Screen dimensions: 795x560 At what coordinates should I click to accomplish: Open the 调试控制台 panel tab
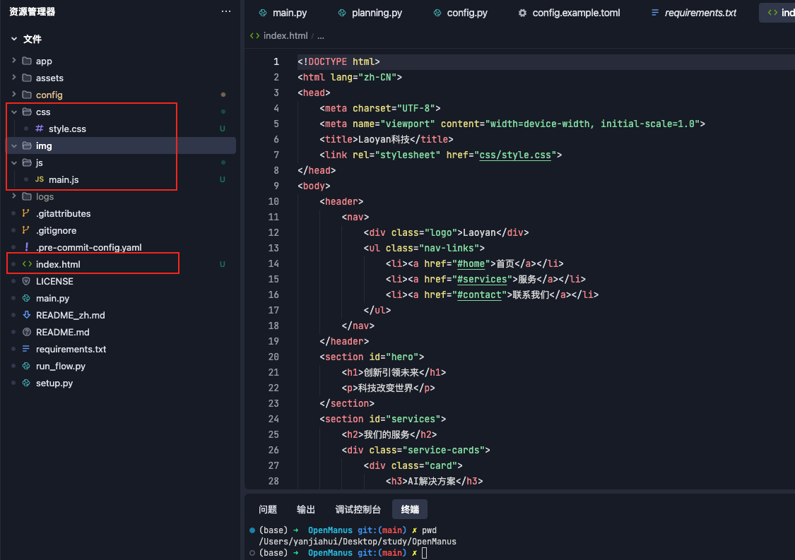pyautogui.click(x=358, y=509)
